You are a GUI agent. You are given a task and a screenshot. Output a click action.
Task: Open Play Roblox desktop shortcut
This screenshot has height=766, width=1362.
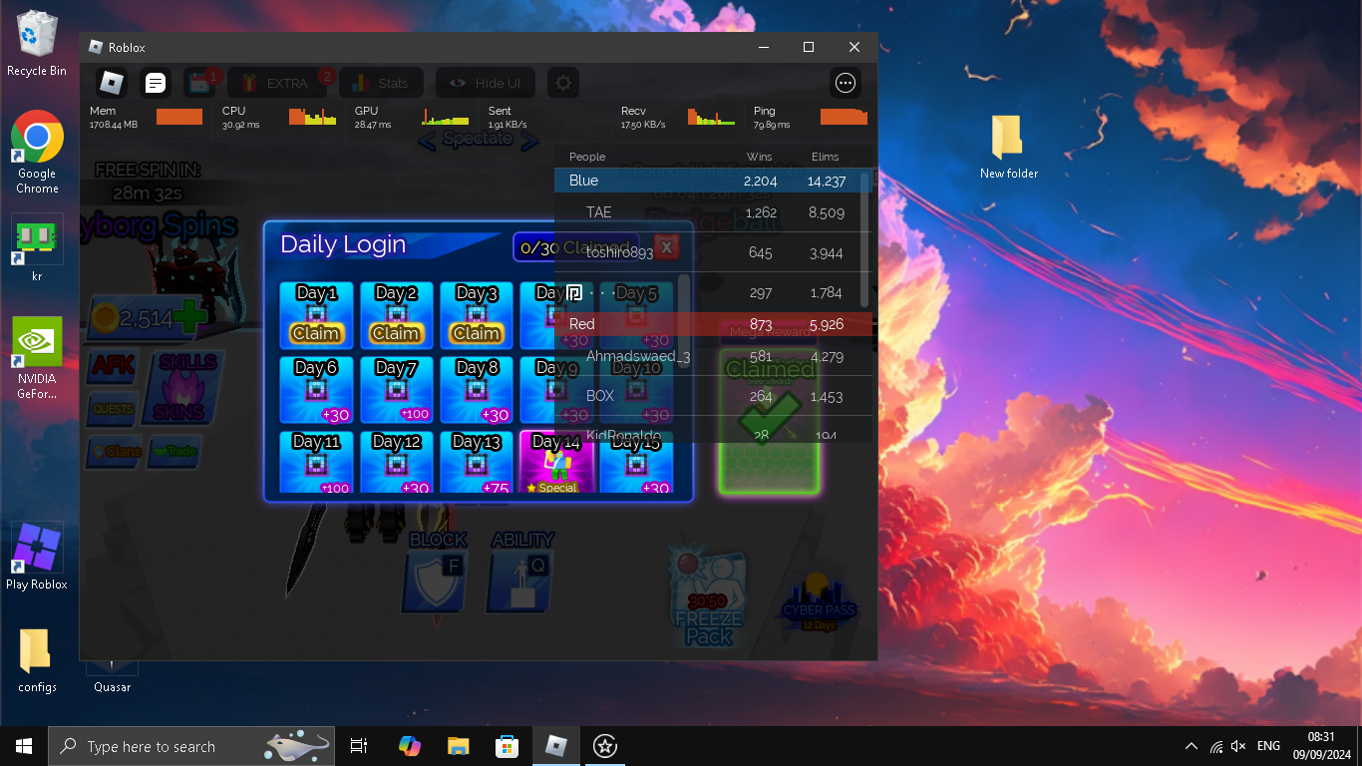coord(37,557)
